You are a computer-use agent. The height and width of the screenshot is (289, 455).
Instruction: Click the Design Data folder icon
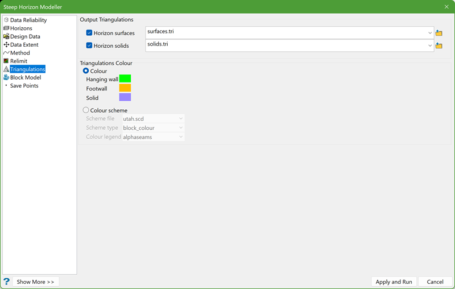tap(6, 36)
